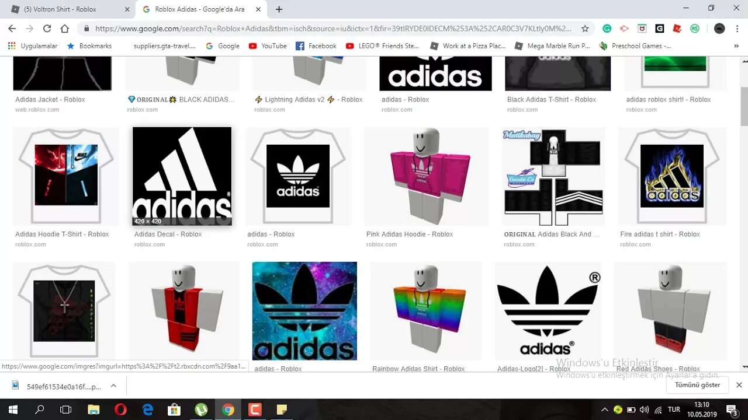The width and height of the screenshot is (748, 420).
Task: Click Tümünü göster in downloads bar
Action: coord(698,385)
